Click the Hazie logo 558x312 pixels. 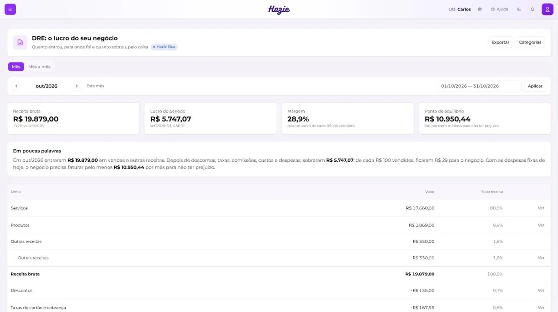click(x=279, y=10)
